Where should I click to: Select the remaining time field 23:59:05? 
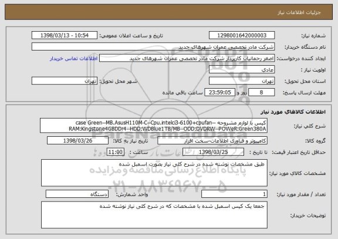coord(219,92)
